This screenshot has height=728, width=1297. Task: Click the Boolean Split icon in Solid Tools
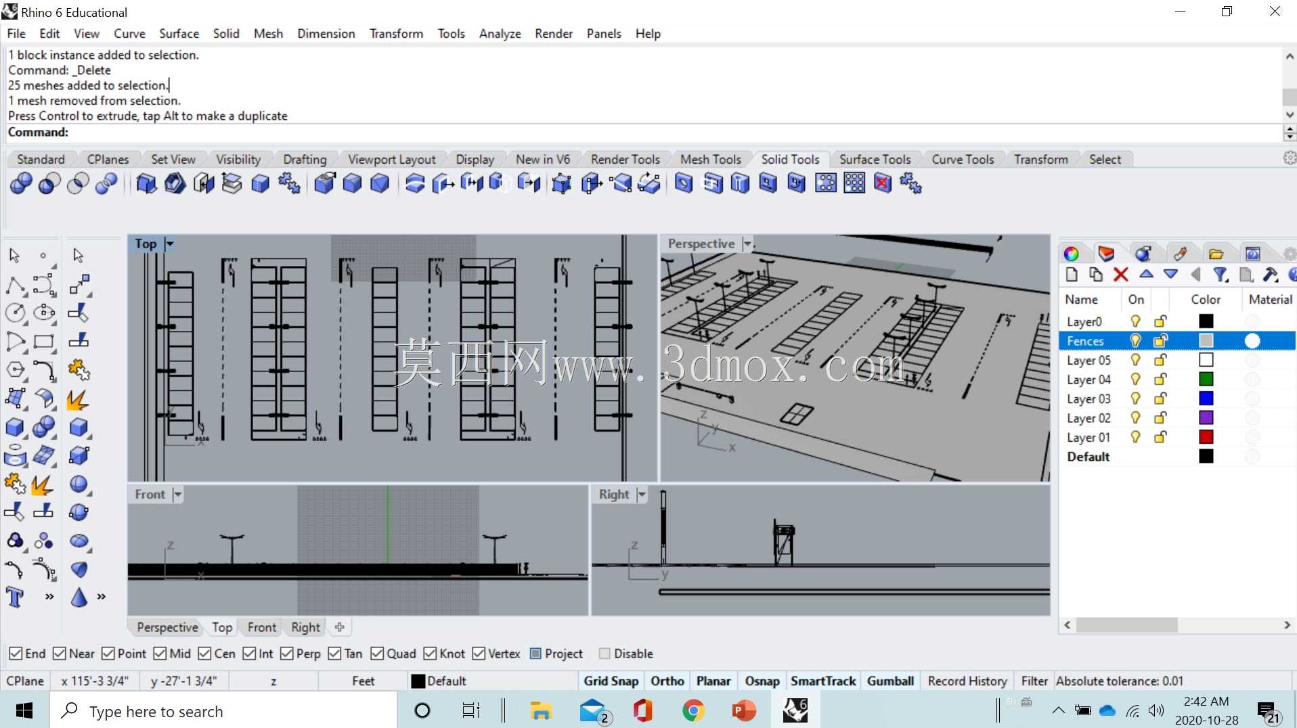click(x=106, y=183)
